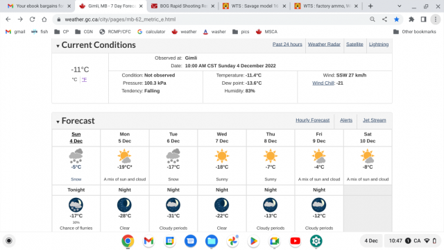Open the Other bookmarks folder
This screenshot has height=250, width=444.
(415, 32)
